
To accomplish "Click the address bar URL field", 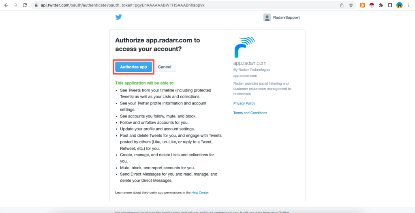I will click(x=185, y=5).
